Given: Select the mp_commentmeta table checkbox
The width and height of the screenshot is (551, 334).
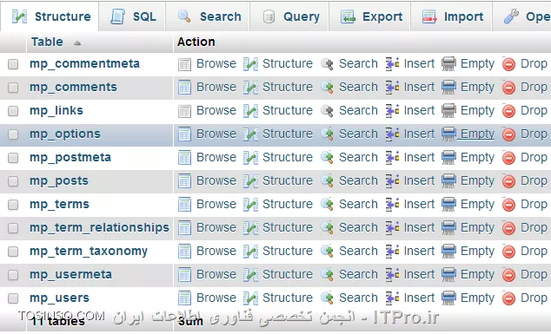Looking at the screenshot, I should coord(13,64).
